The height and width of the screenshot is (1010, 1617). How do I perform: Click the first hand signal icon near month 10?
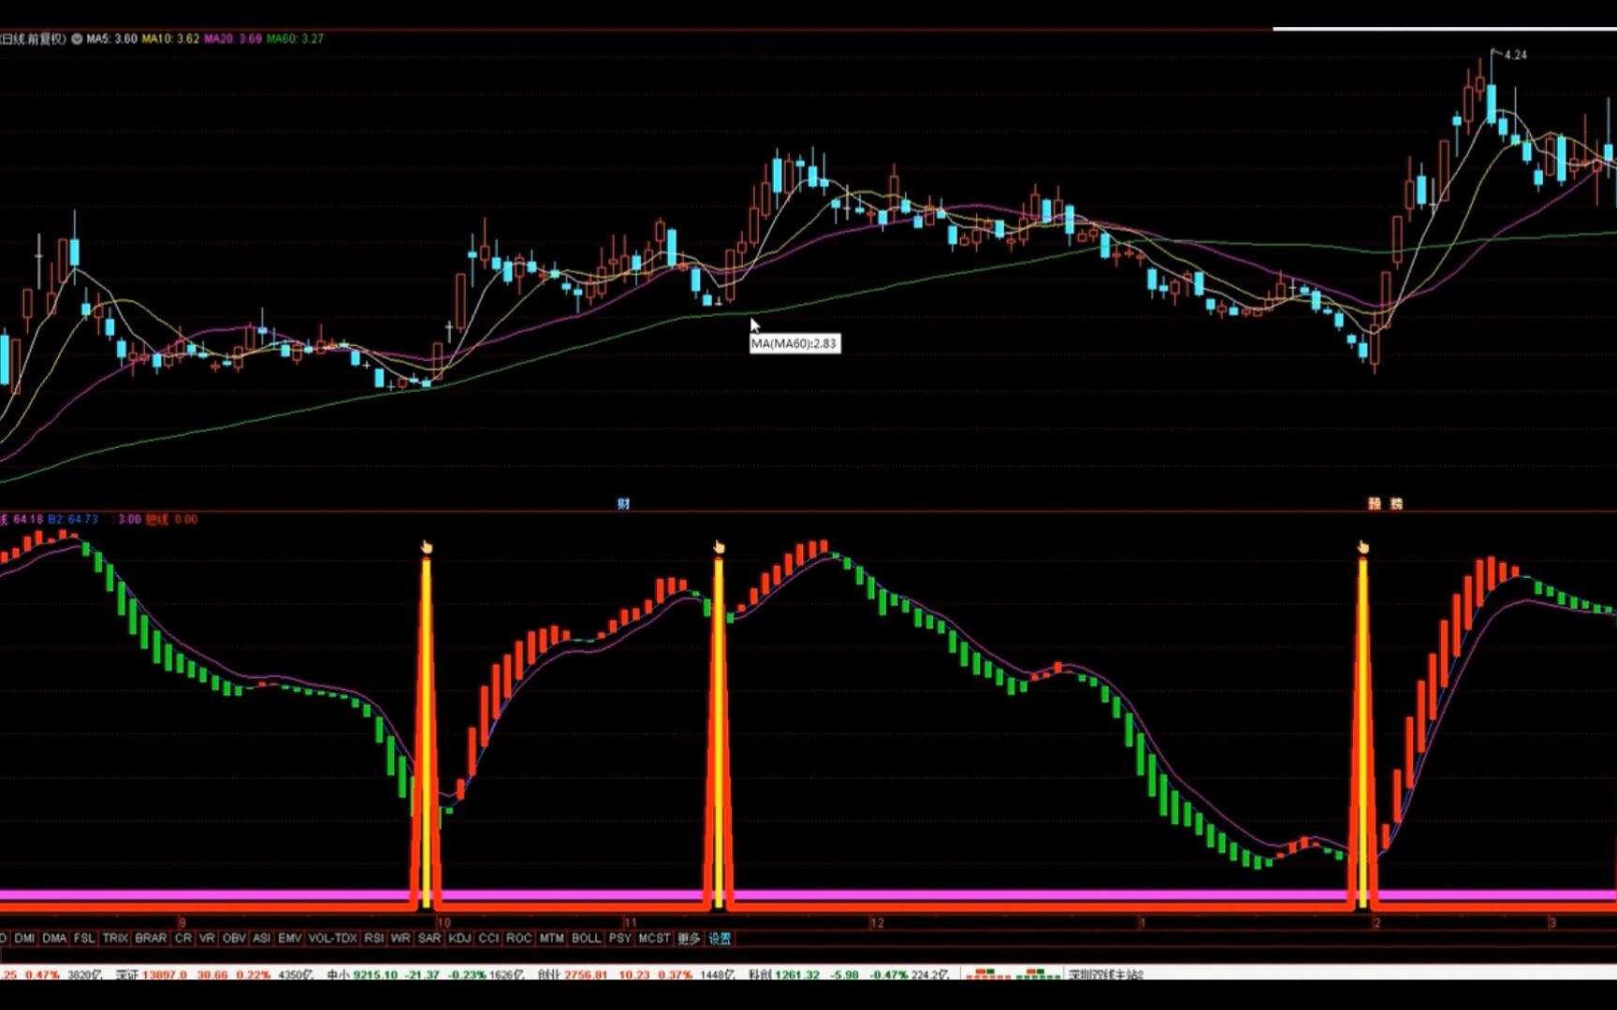[x=427, y=547]
